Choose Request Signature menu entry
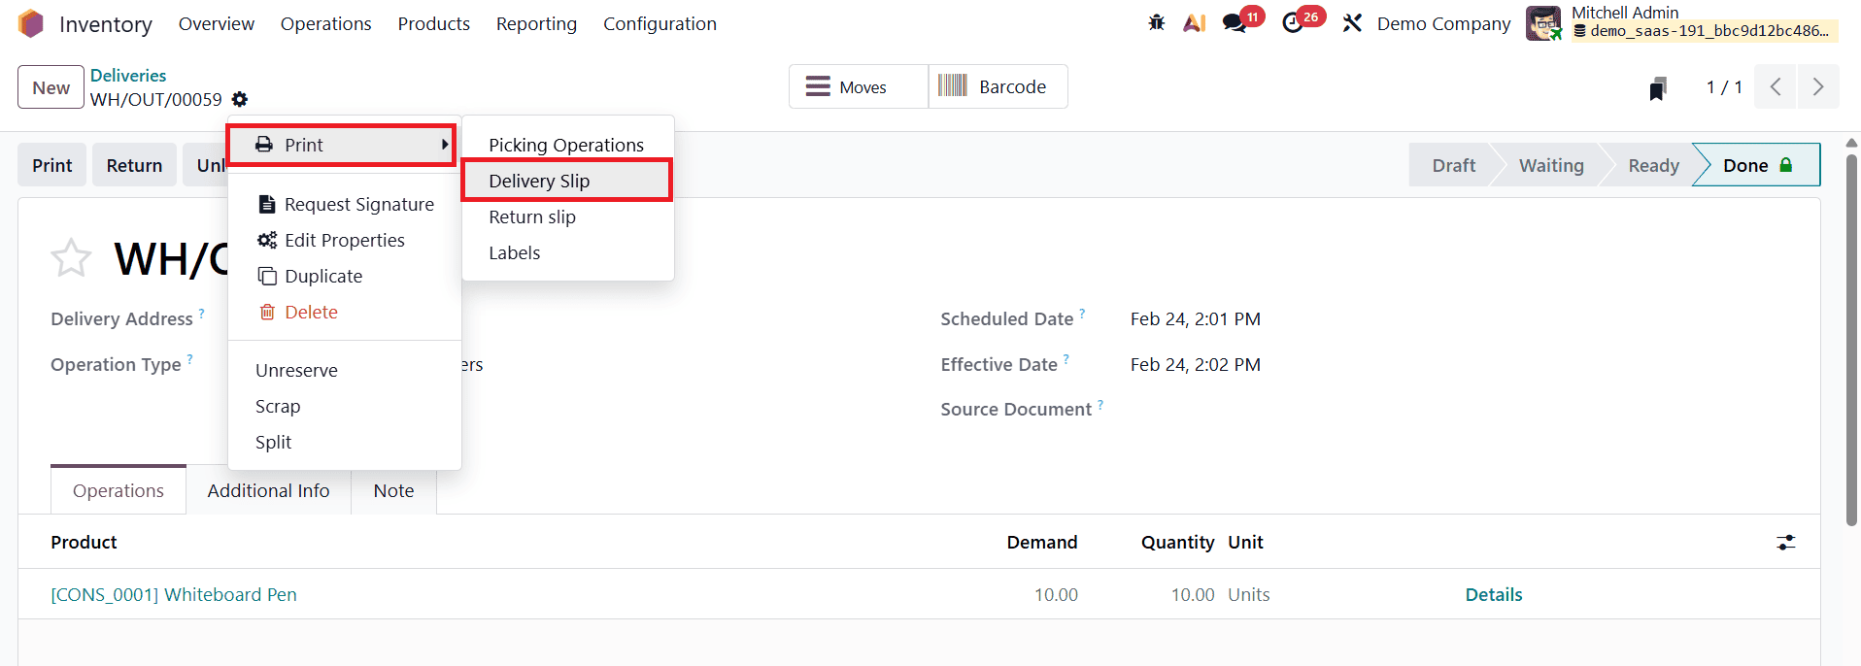 click(344, 204)
